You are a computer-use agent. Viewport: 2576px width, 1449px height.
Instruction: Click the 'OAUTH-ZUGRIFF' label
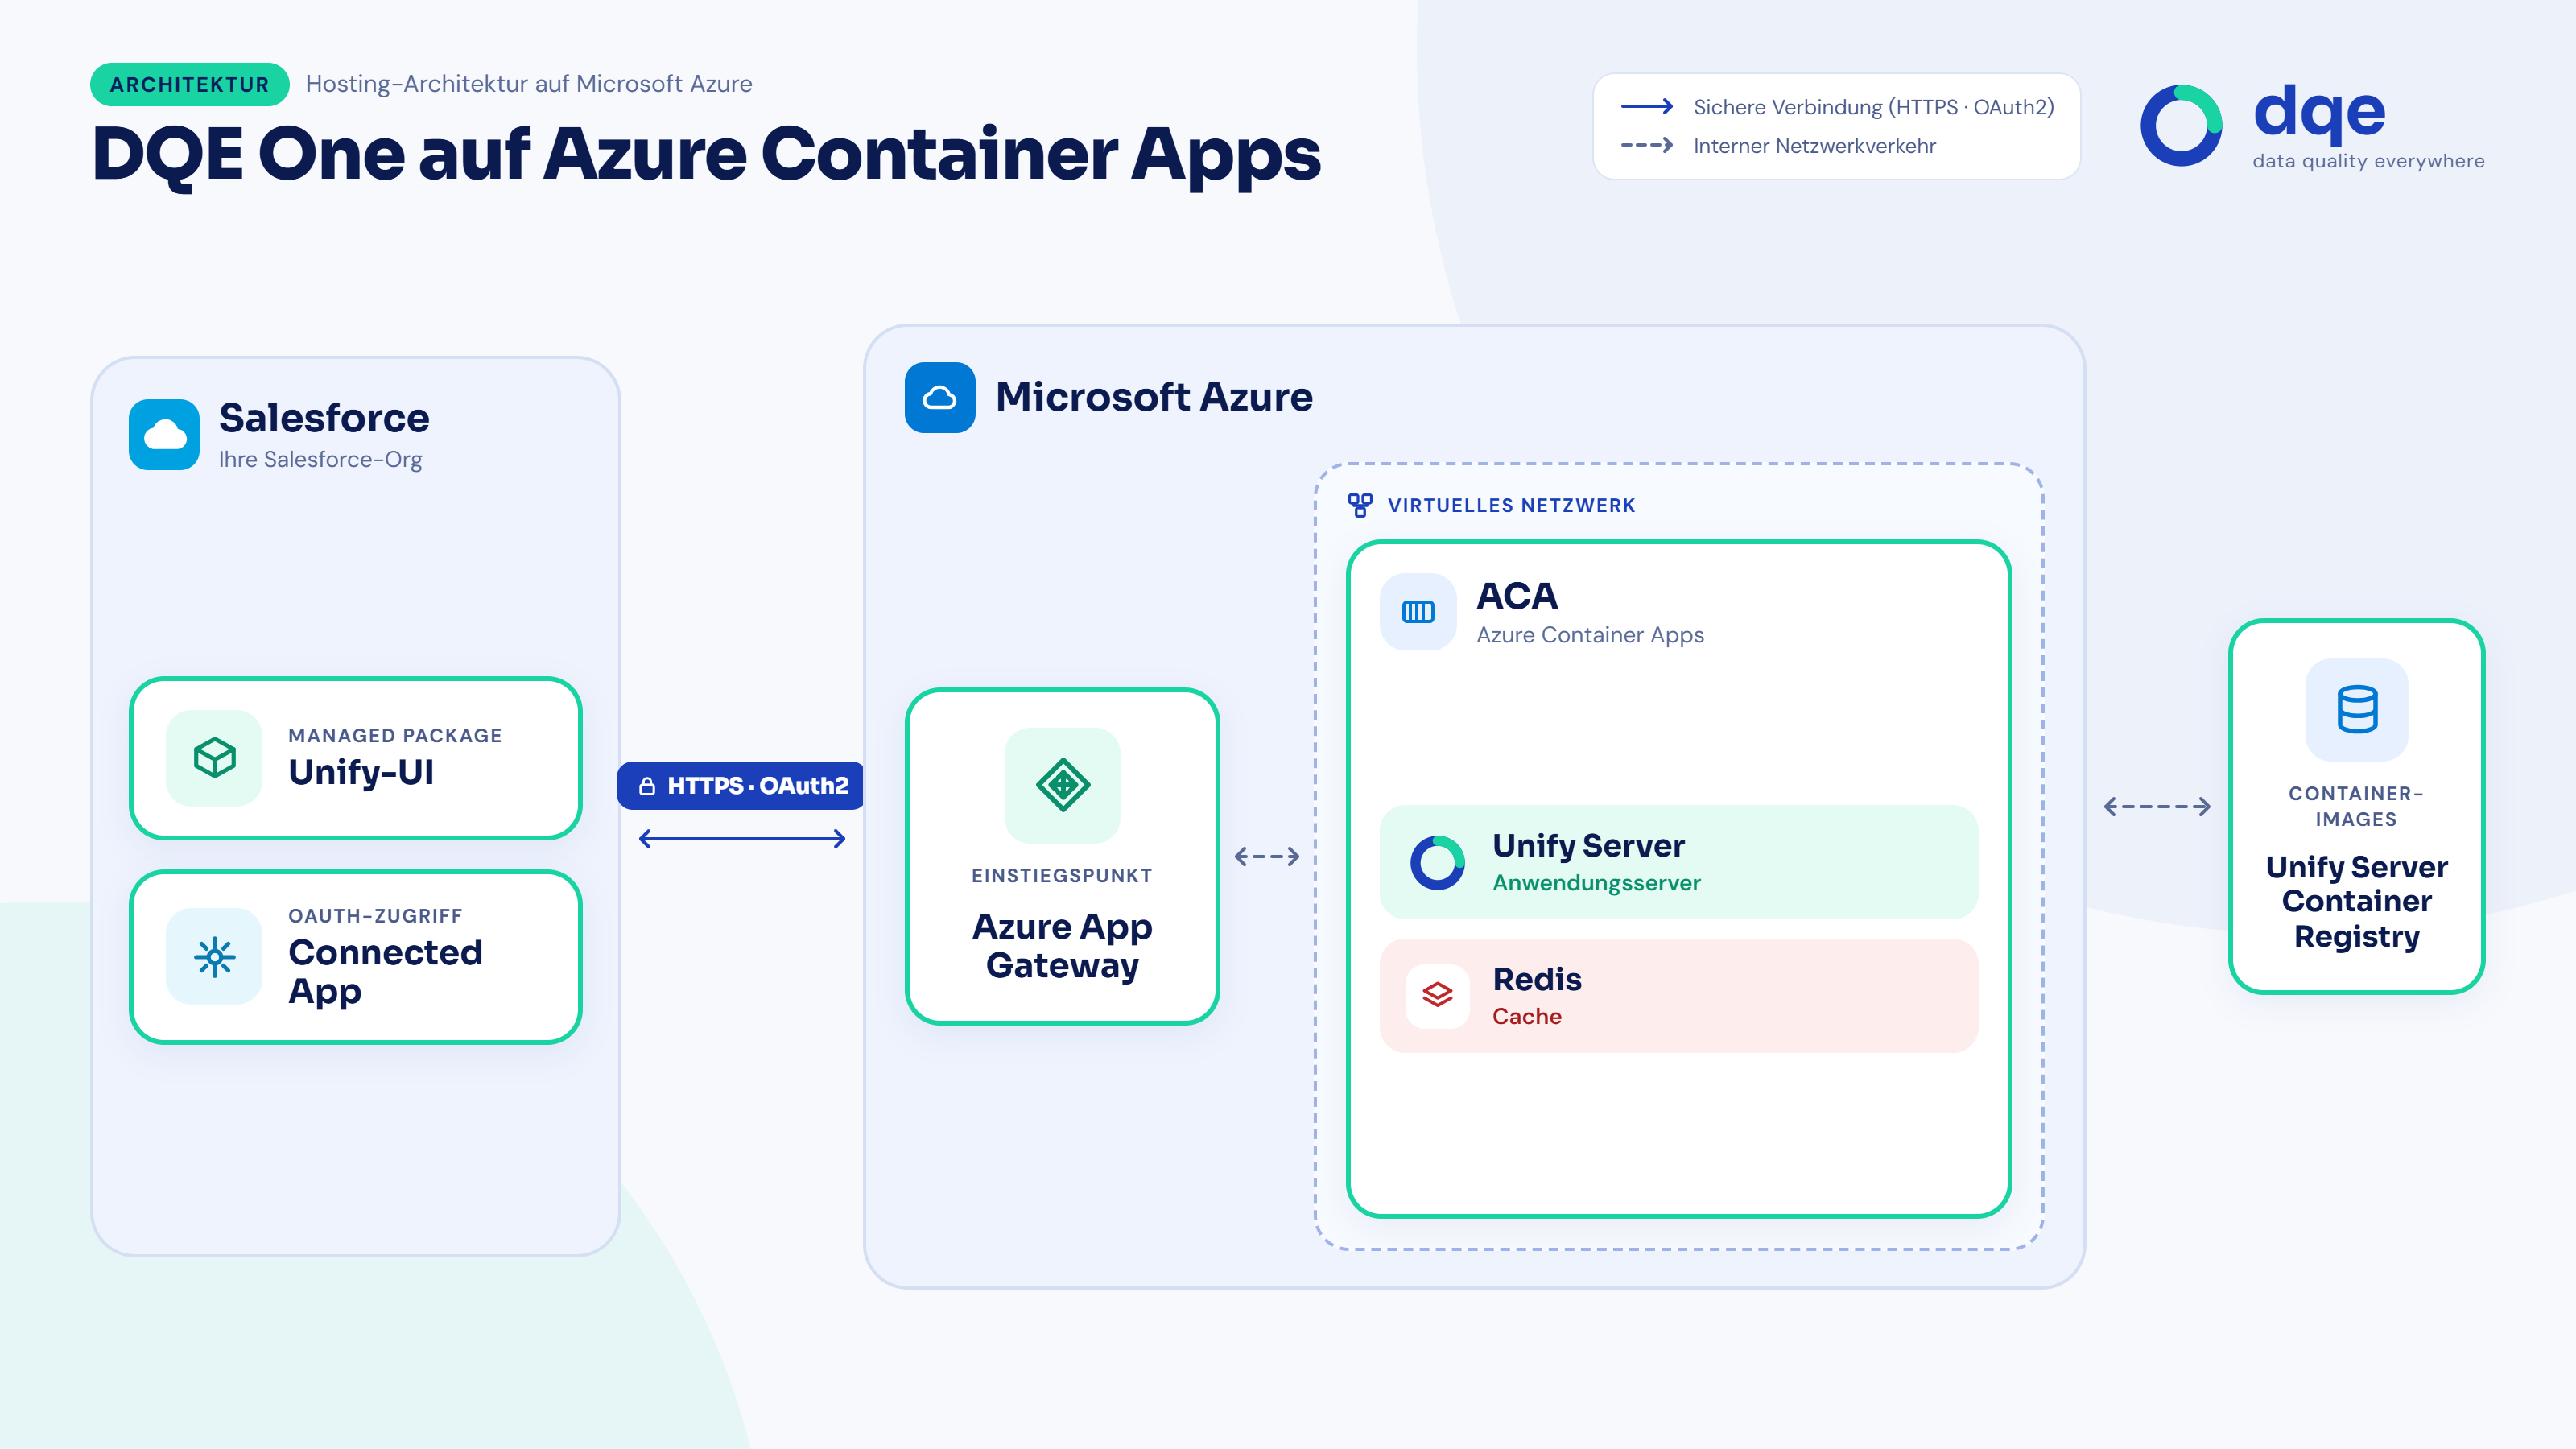(x=375, y=916)
